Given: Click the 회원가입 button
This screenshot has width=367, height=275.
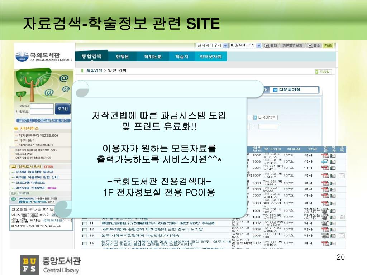Looking at the screenshot, I should (x=25, y=121).
